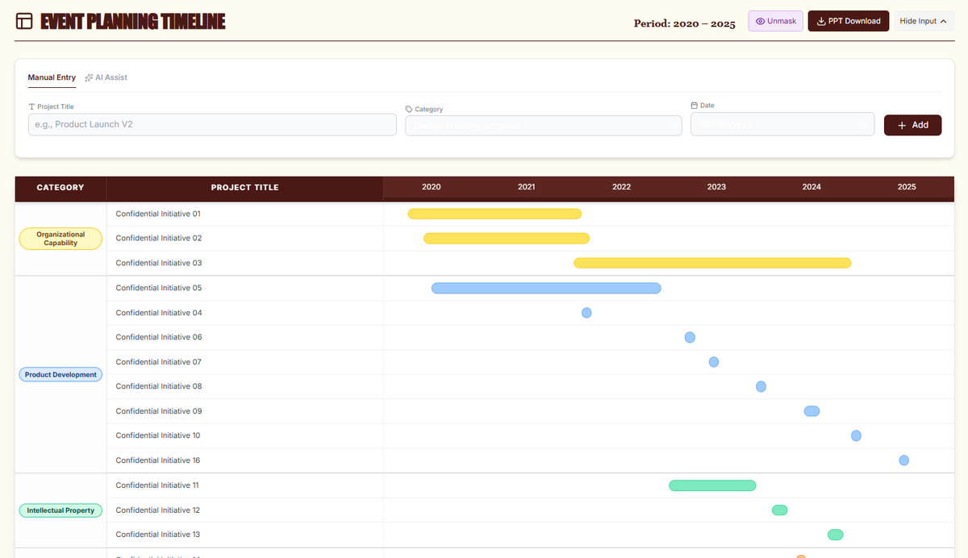Click the layout icon beside Event Planning Timeline
Screen dimensions: 968x558
point(24,21)
